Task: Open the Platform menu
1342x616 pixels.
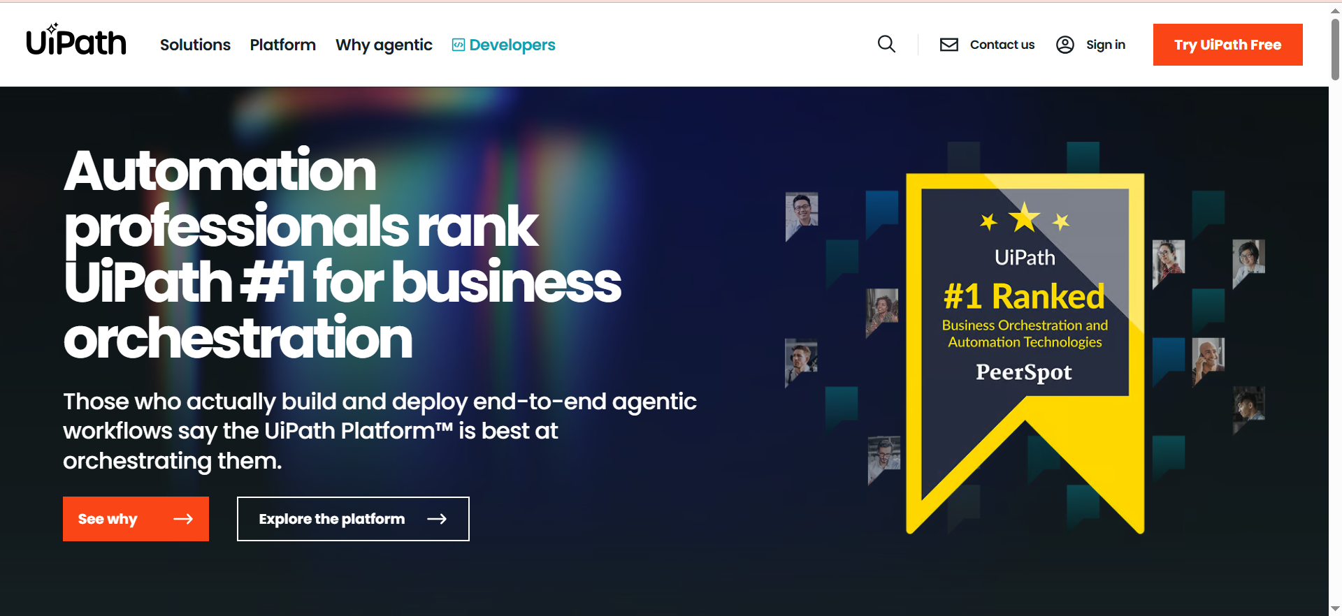Action: tap(283, 45)
